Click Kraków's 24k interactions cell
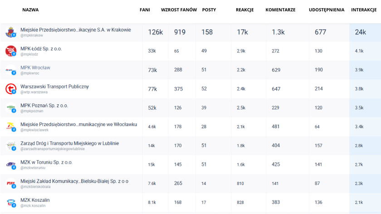381x214 pixels. [361, 32]
